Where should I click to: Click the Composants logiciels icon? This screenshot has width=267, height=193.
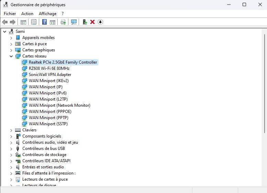point(18,136)
